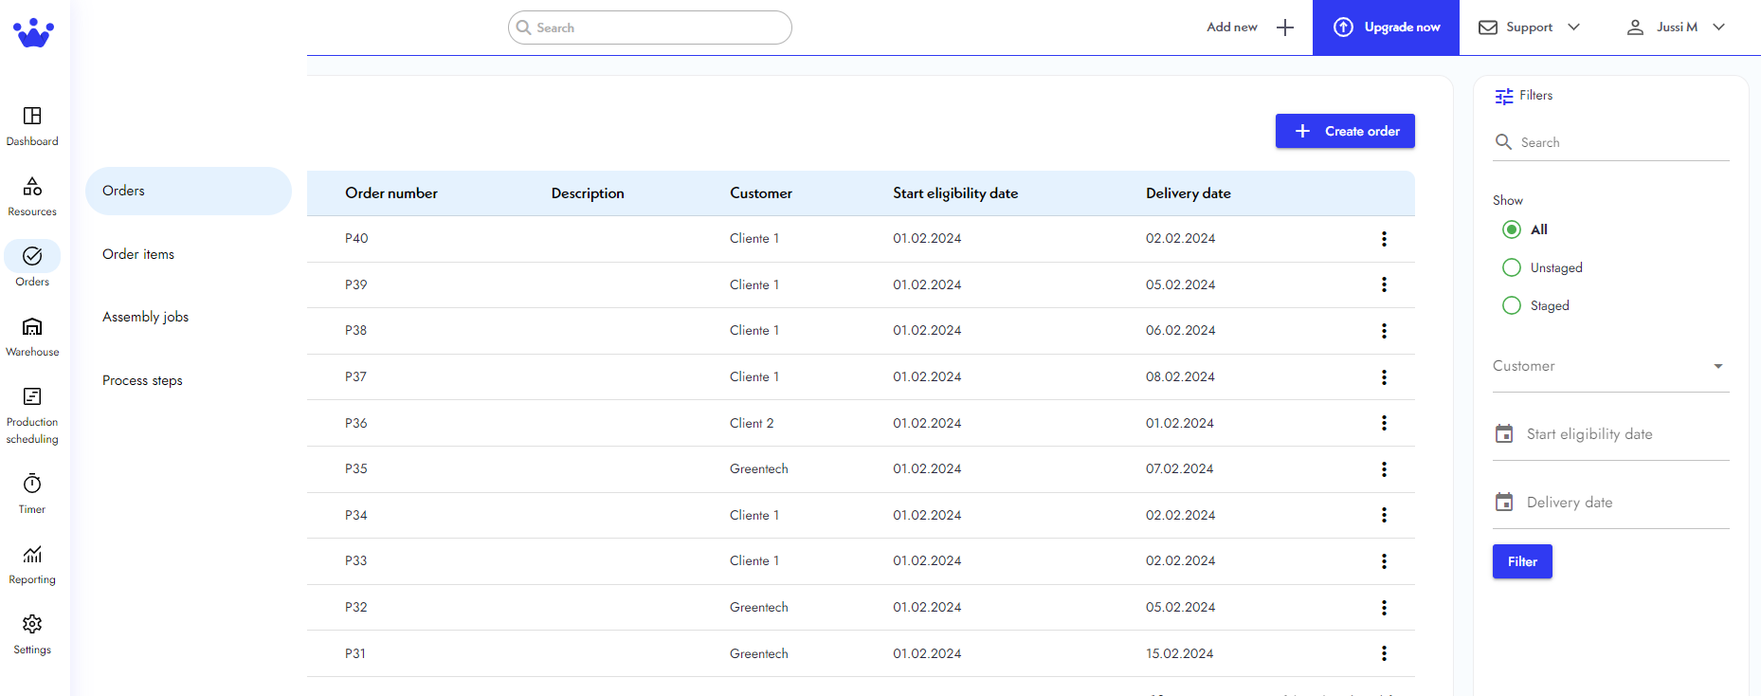Open the Jussi M user menu
1761x696 pixels.
pos(1675,27)
